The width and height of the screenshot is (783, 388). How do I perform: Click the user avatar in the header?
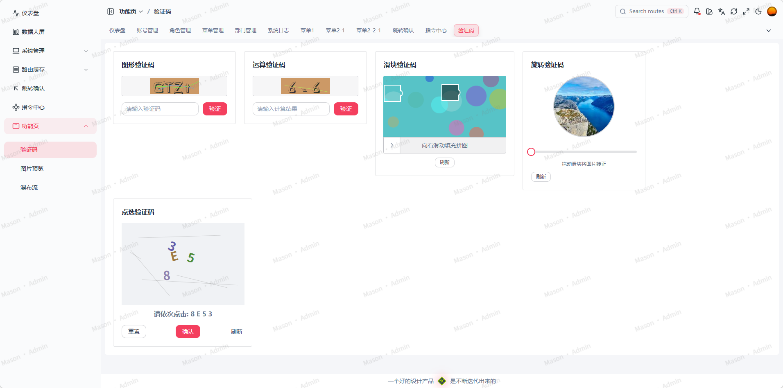[772, 11]
